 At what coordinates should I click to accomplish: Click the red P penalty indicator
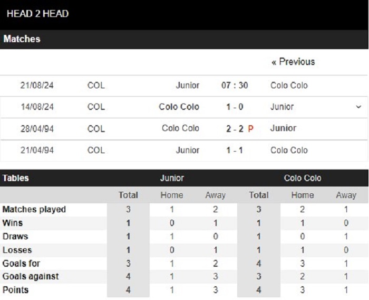pyautogui.click(x=250, y=129)
